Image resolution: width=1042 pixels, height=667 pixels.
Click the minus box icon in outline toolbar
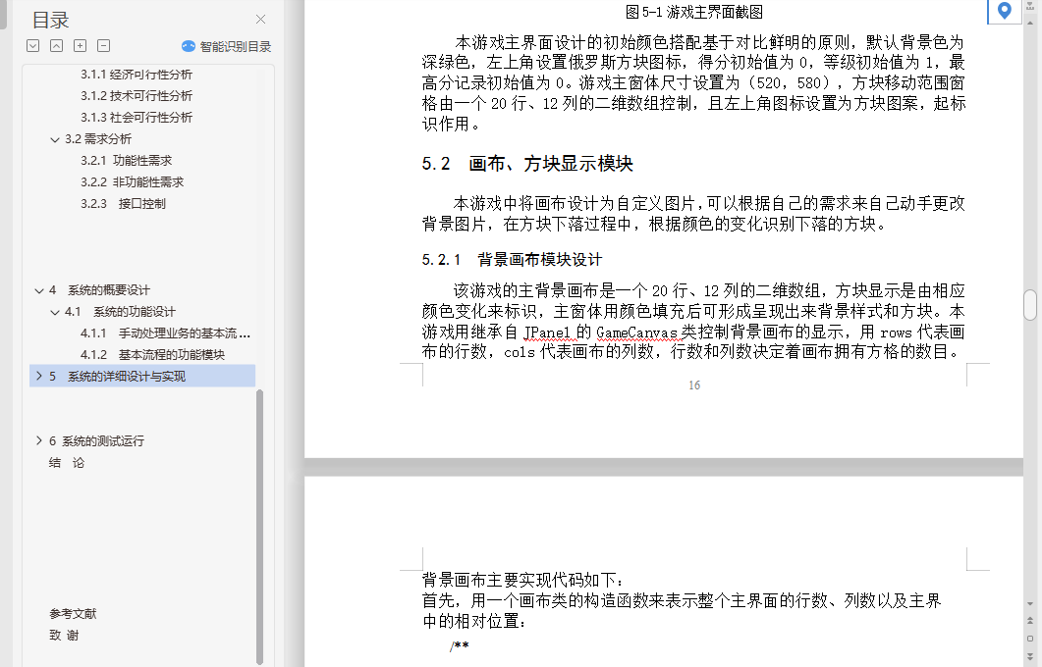[x=104, y=46]
